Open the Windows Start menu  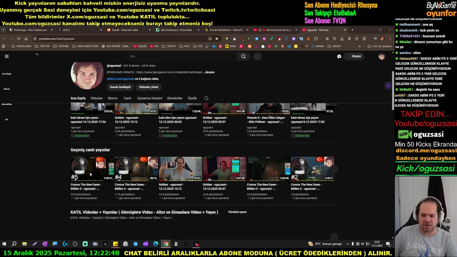pyautogui.click(x=4, y=244)
